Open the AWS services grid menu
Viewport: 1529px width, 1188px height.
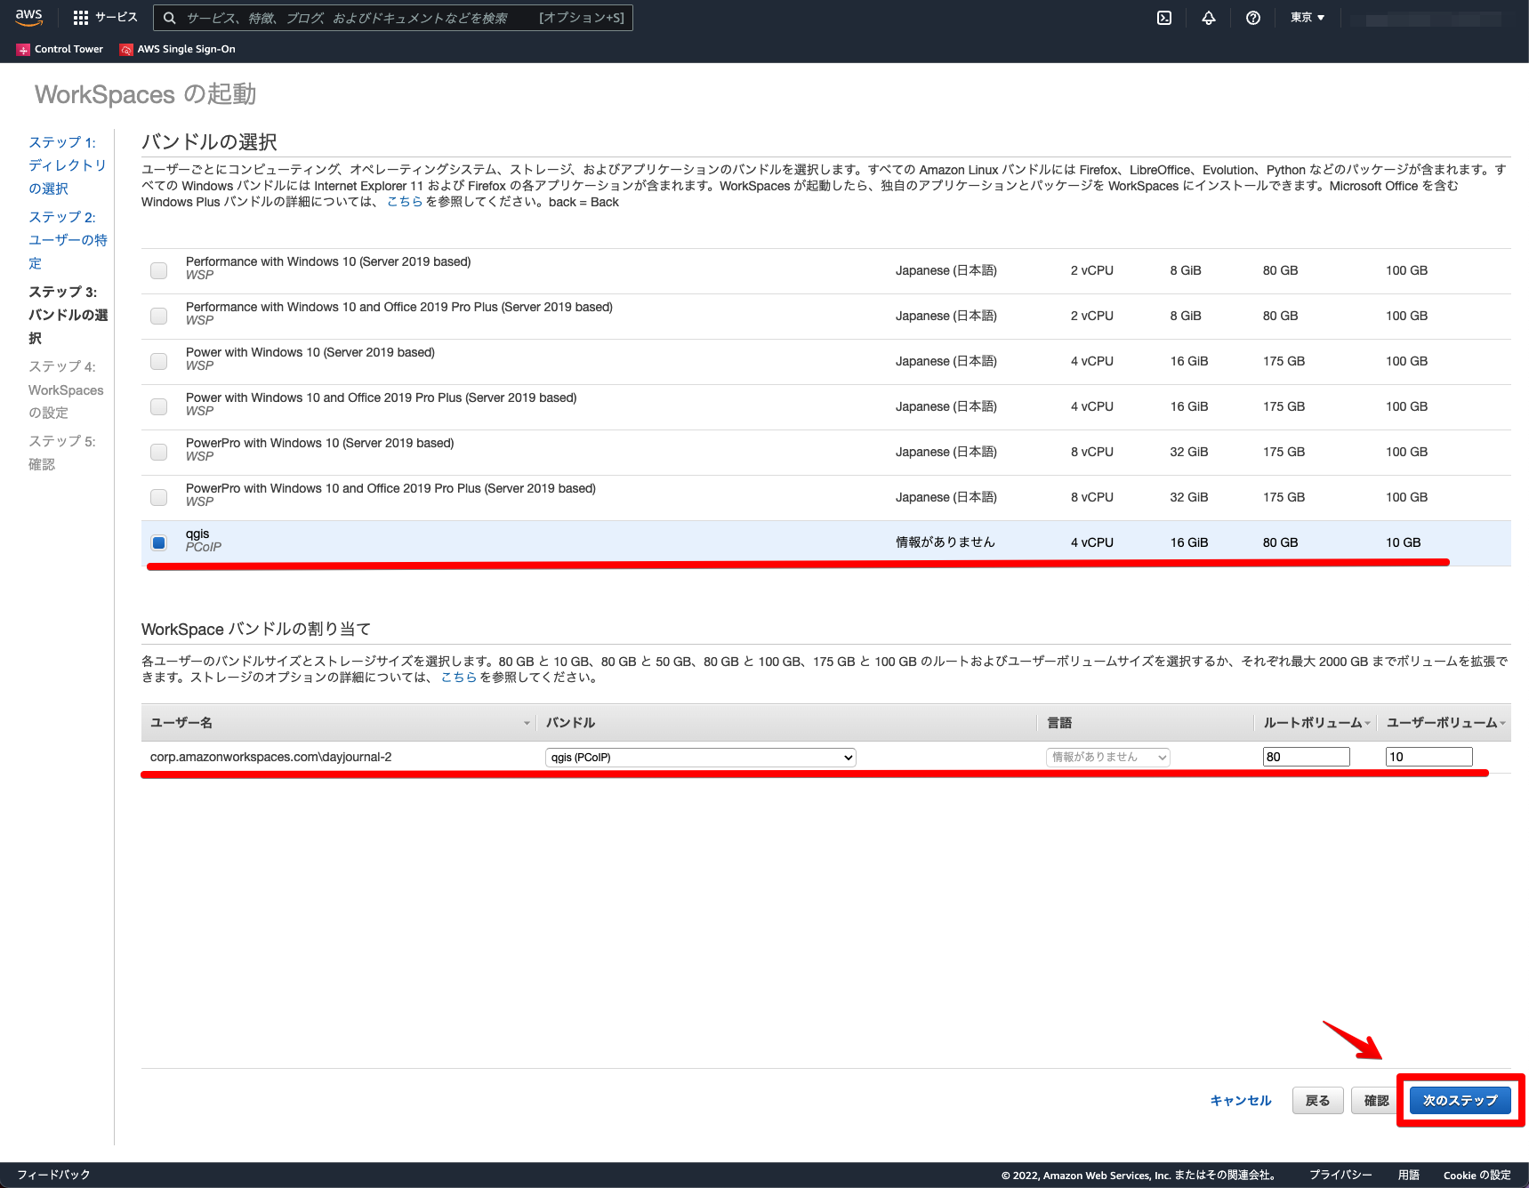coord(79,17)
